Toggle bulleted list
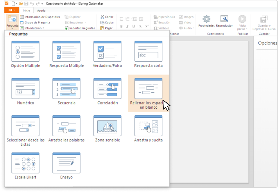 pos(122,19)
